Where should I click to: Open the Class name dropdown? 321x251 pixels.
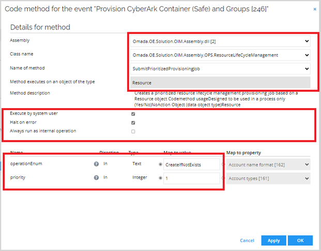[220, 55]
